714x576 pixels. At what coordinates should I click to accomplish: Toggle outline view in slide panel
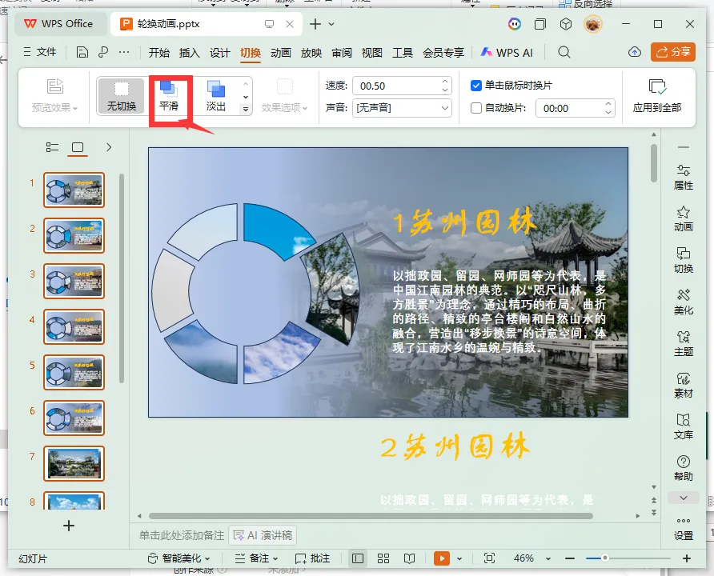click(52, 147)
